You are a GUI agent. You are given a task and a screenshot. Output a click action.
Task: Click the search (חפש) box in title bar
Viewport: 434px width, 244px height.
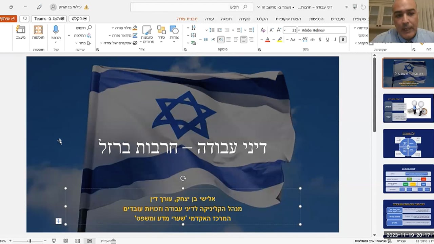(191, 7)
